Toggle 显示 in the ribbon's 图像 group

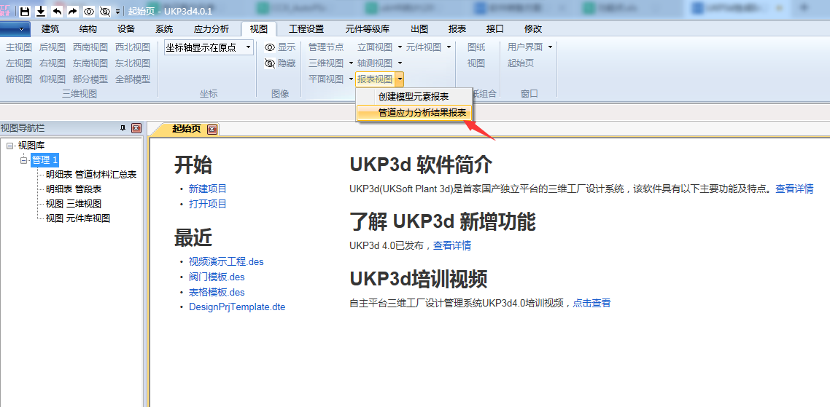point(280,47)
